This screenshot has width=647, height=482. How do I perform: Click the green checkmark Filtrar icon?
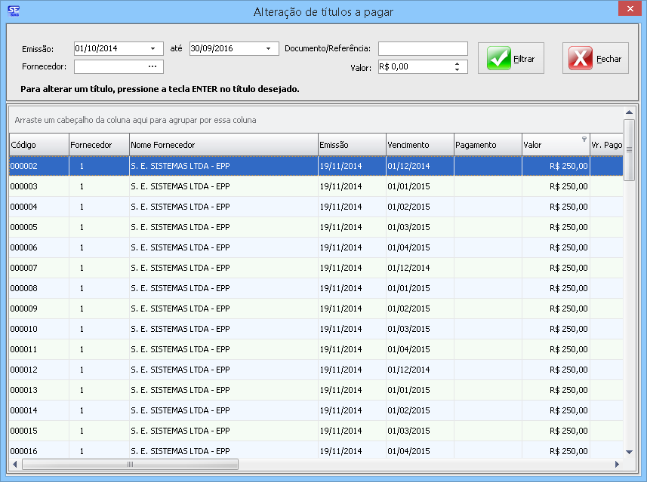pyautogui.click(x=499, y=58)
